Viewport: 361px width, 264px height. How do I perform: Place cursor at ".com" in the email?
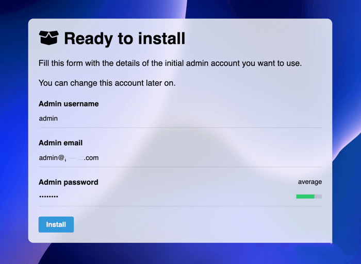pyautogui.click(x=91, y=158)
